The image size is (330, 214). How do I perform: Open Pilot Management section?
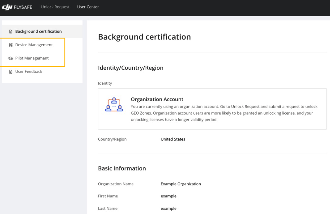tap(32, 58)
